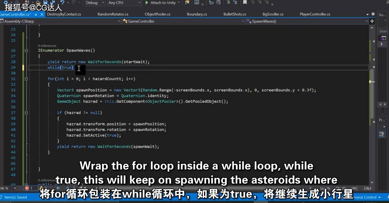Click the Solution Explorer search box
Viewport: 389px width, 203px height.
(383, 31)
